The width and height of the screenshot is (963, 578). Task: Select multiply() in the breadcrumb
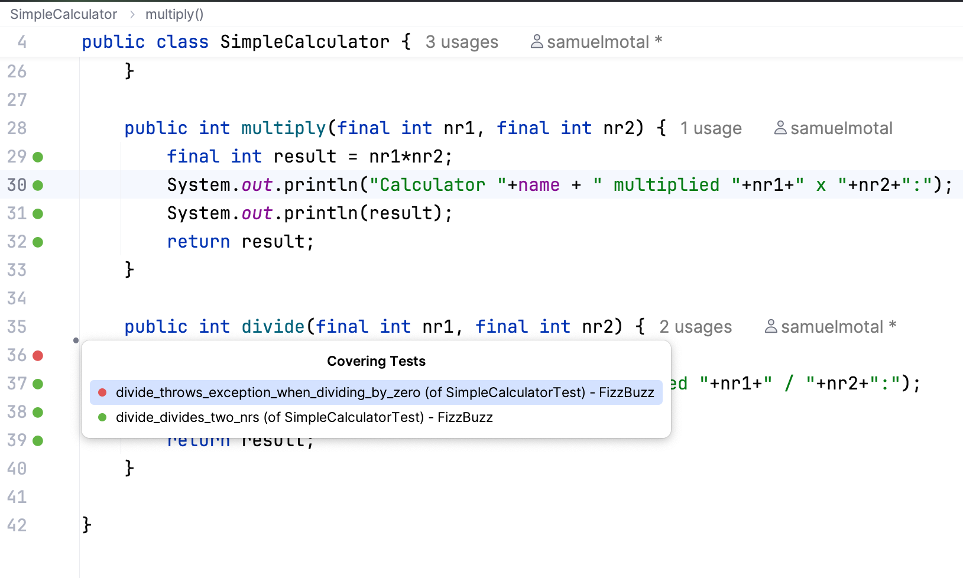pyautogui.click(x=174, y=14)
